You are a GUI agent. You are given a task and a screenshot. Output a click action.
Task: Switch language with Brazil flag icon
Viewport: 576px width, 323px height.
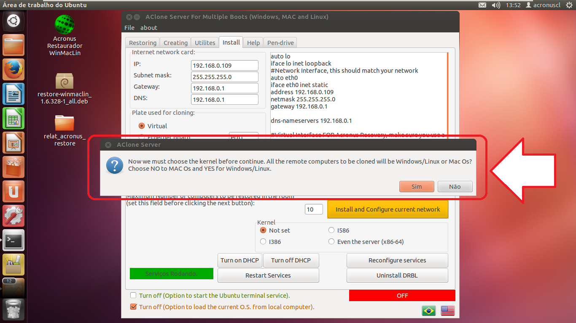[429, 311]
